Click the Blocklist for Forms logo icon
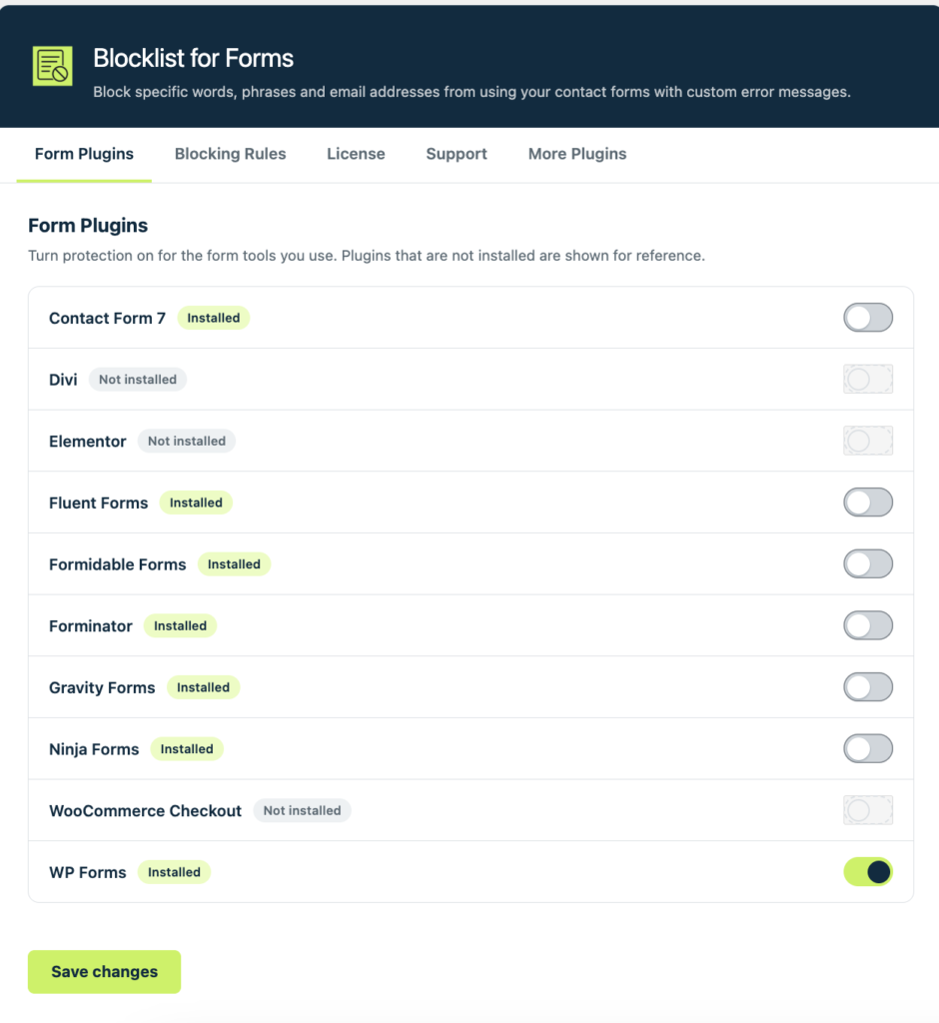The height and width of the screenshot is (1023, 939). coord(52,66)
